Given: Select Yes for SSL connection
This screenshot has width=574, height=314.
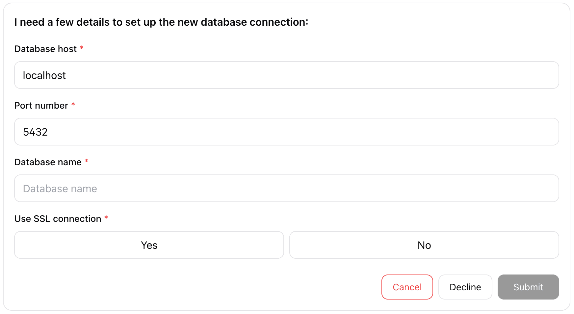Looking at the screenshot, I should [x=149, y=245].
